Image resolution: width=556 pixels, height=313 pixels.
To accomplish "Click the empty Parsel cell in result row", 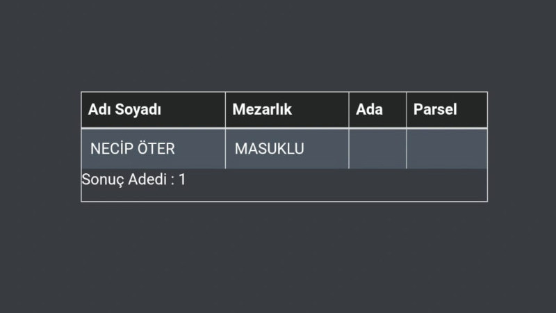I will [x=447, y=149].
